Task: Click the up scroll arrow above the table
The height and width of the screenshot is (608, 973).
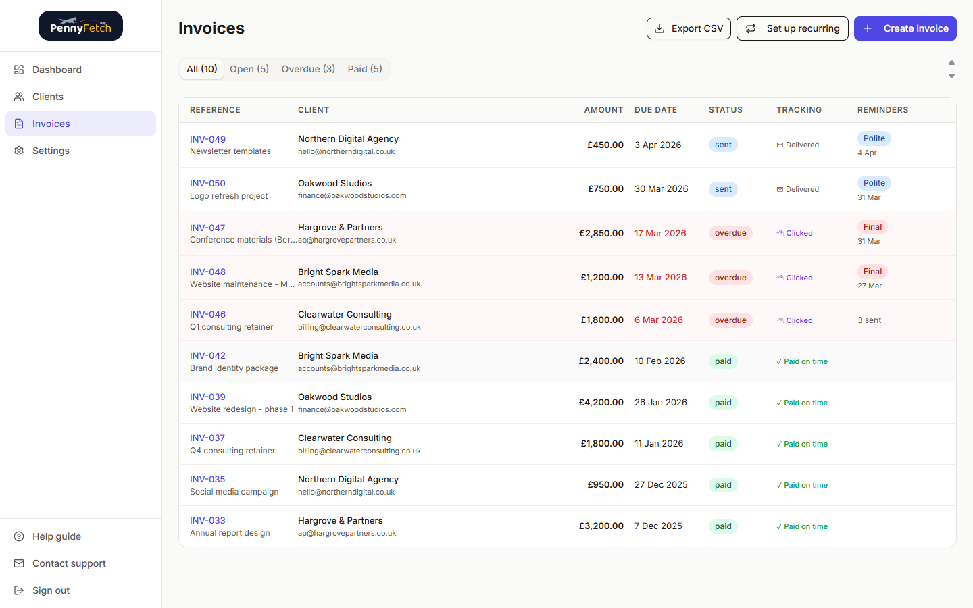Action: pos(951,61)
